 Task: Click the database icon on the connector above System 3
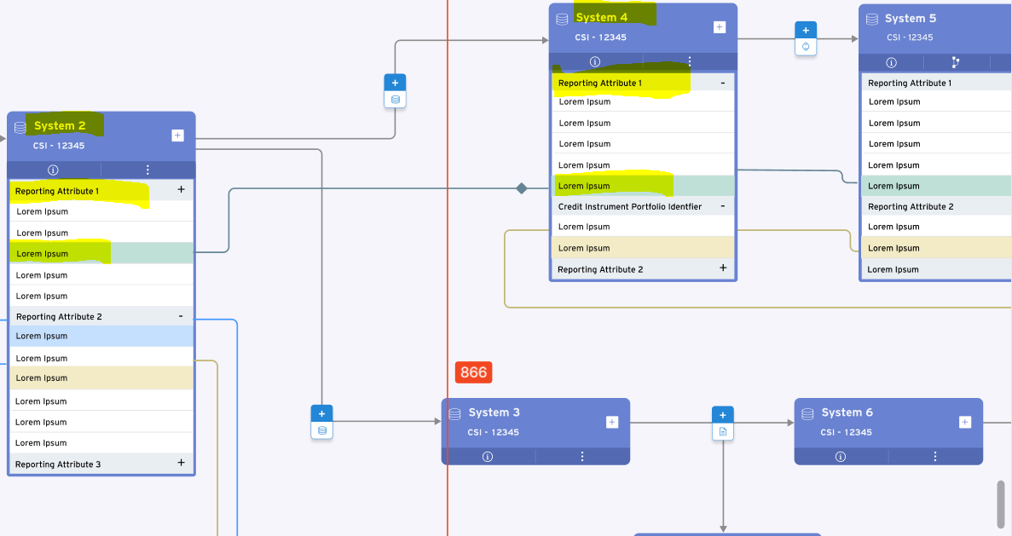coord(321,430)
